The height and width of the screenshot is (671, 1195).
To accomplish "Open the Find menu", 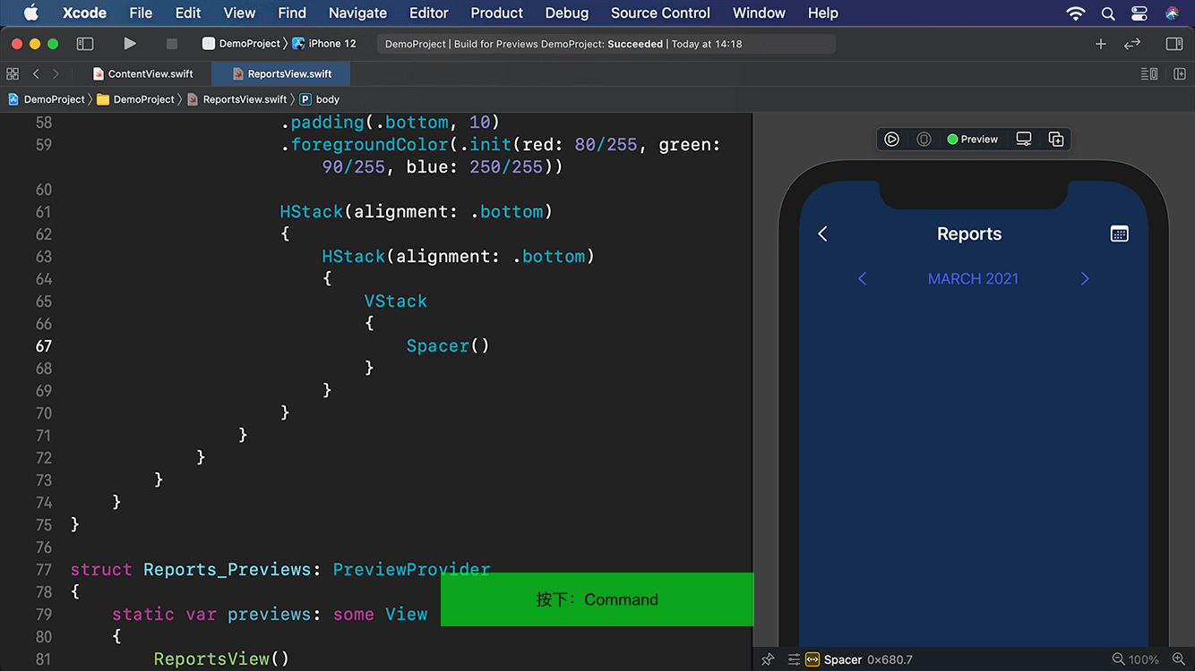I will click(x=292, y=13).
